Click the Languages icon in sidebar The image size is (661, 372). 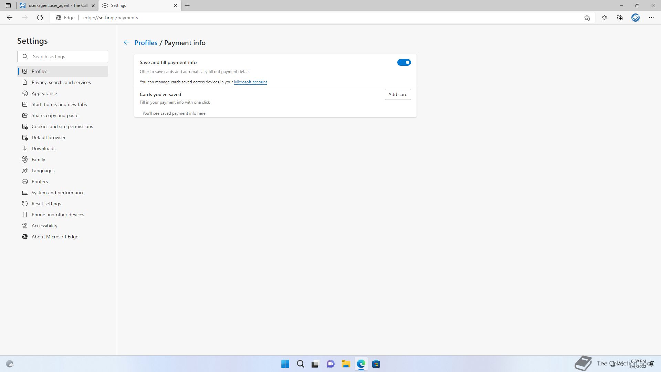point(25,170)
